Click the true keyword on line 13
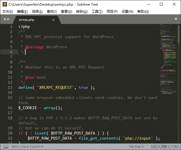The image size is (181, 150). coord(83,87)
